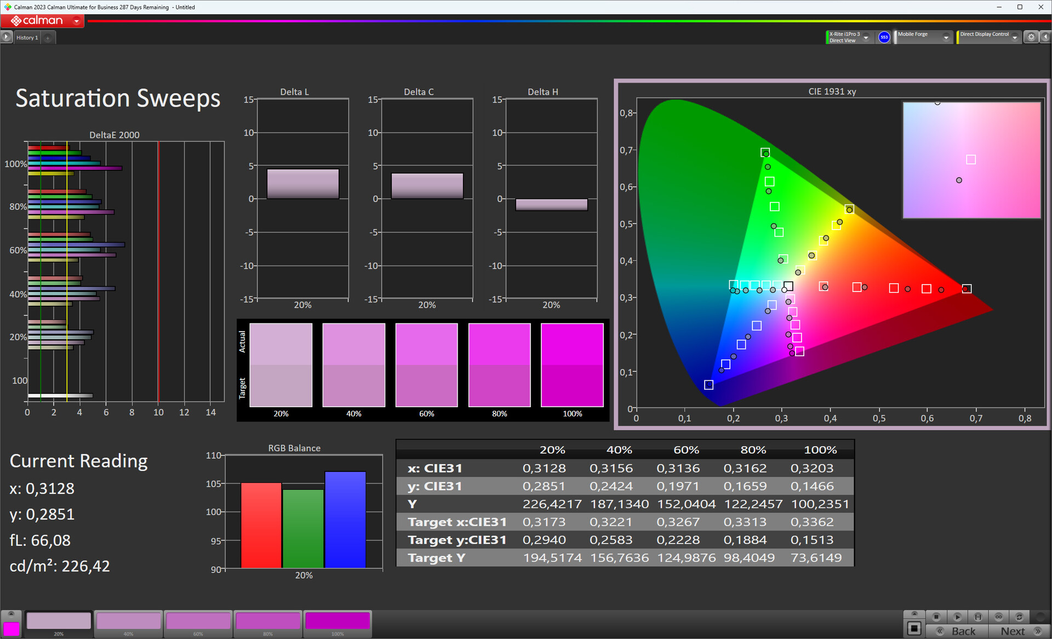Image resolution: width=1052 pixels, height=639 pixels.
Task: Click the DeltaE 2000 chart title
Action: coord(115,135)
